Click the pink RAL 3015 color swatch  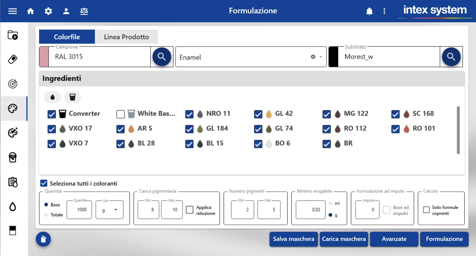tap(44, 57)
